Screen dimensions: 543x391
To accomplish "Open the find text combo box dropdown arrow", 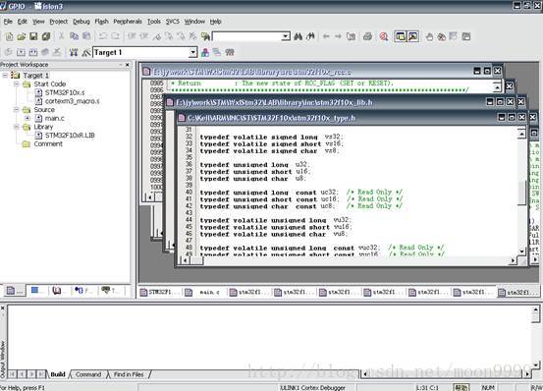I will click(286, 36).
